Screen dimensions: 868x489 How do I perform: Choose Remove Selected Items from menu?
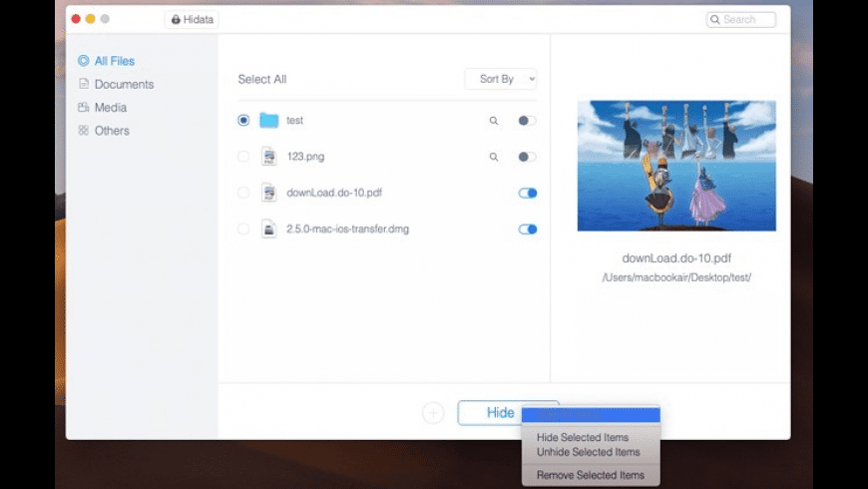pyautogui.click(x=591, y=475)
